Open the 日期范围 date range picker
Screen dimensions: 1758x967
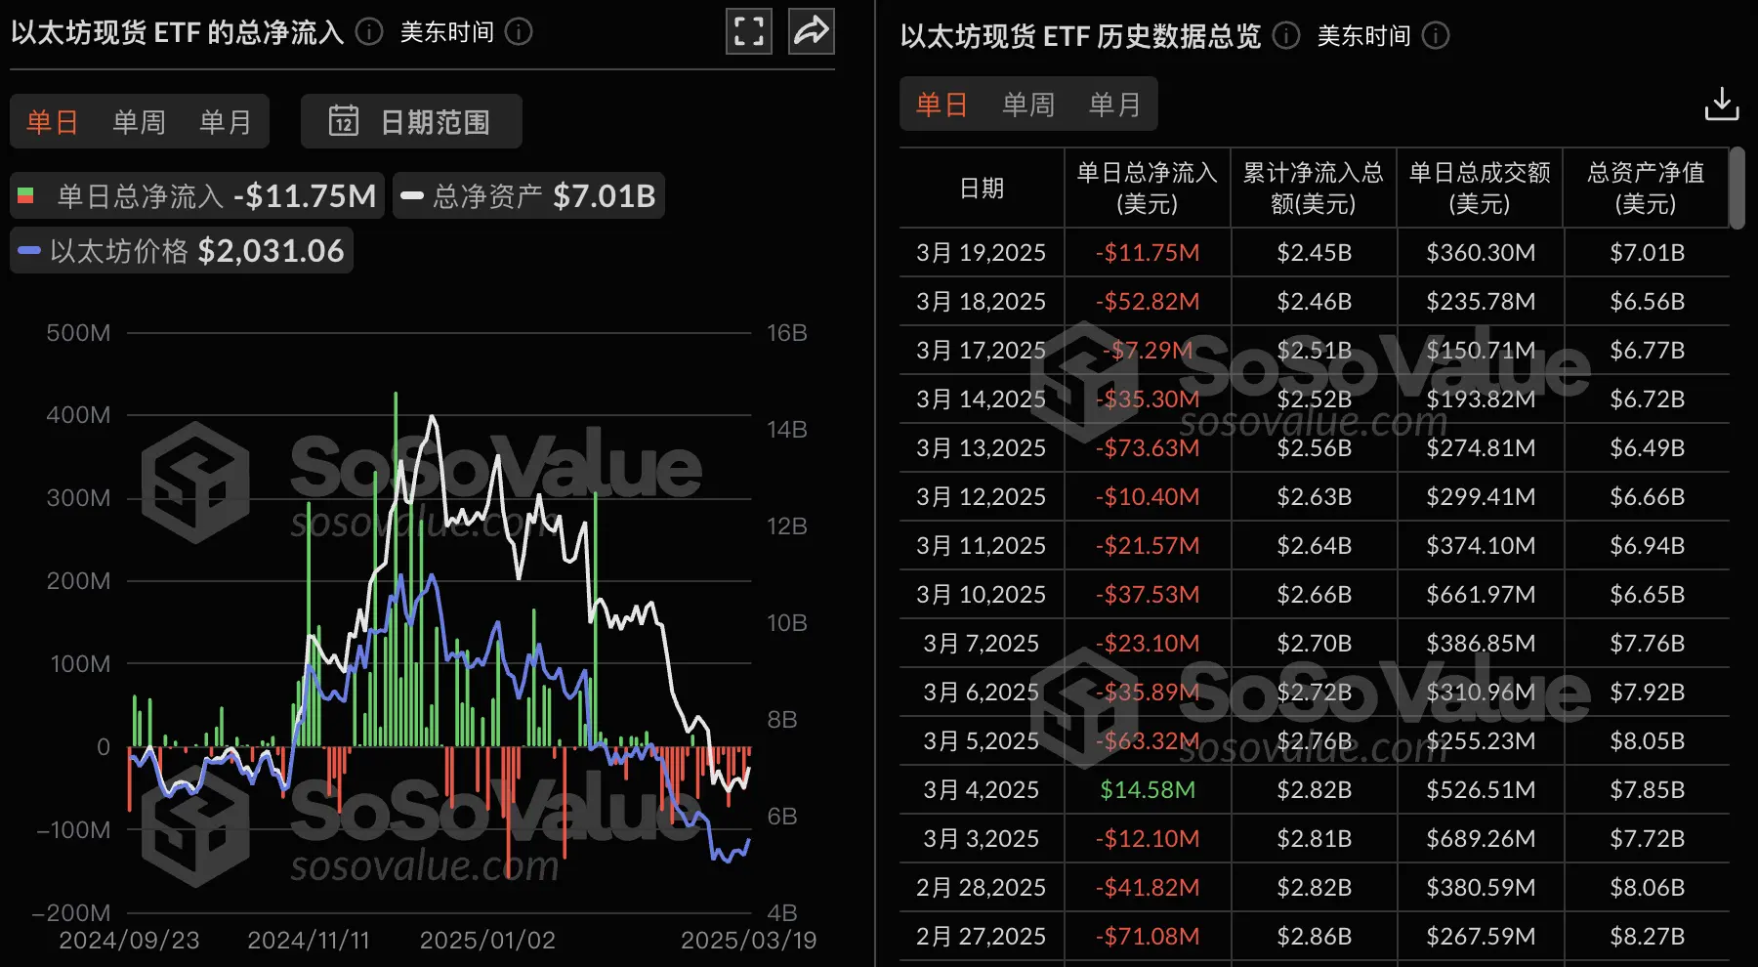[410, 121]
